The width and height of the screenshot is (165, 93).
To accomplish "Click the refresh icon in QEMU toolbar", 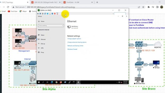I will coord(45,14).
